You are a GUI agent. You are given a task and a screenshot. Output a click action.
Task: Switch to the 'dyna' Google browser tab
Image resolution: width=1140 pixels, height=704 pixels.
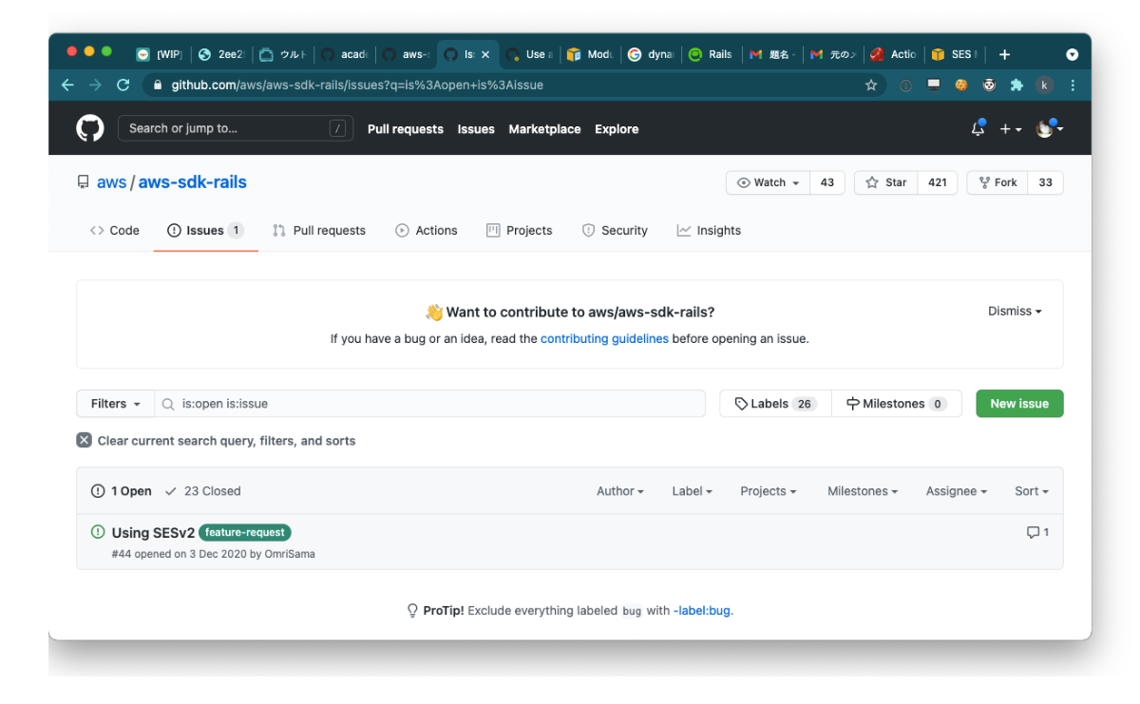click(x=651, y=54)
